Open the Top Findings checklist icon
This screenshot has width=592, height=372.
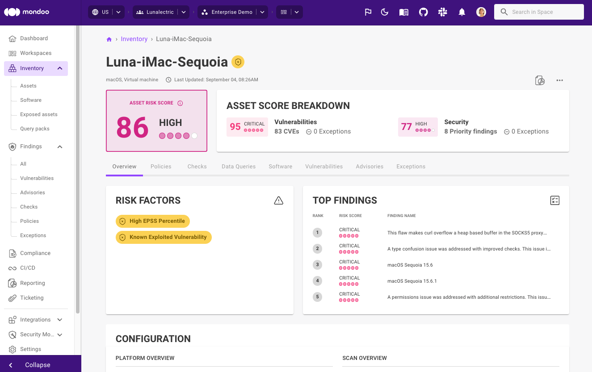[x=555, y=201]
